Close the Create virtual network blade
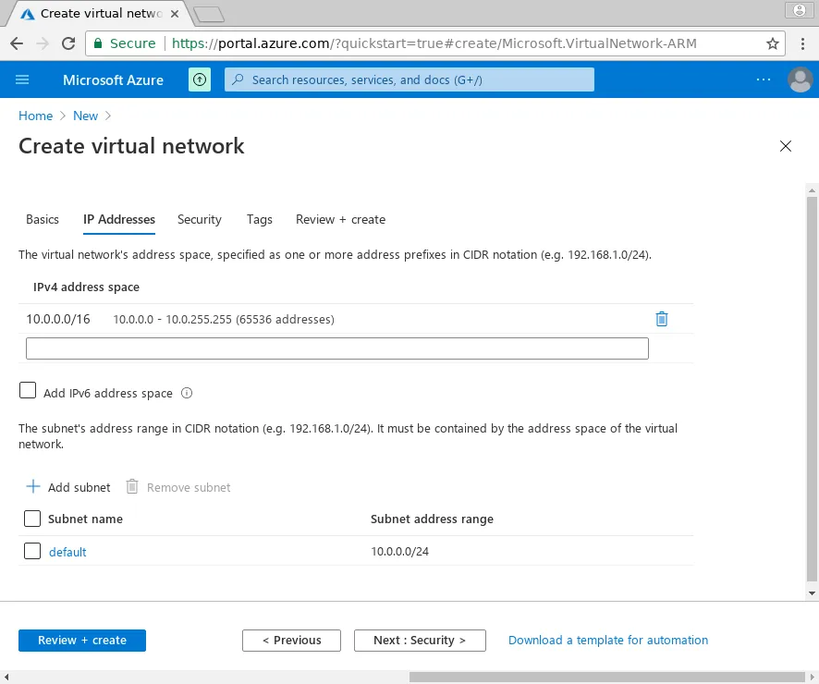Viewport: 819px width, 684px height. pos(785,146)
